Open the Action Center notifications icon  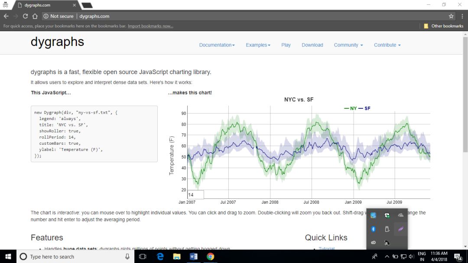(458, 257)
